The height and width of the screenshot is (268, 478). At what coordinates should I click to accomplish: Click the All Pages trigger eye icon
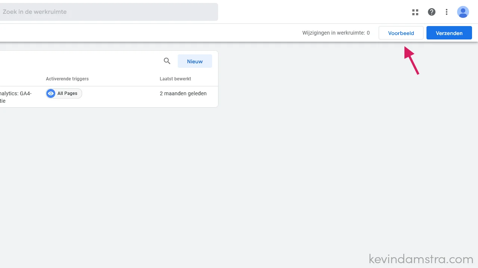click(x=51, y=93)
